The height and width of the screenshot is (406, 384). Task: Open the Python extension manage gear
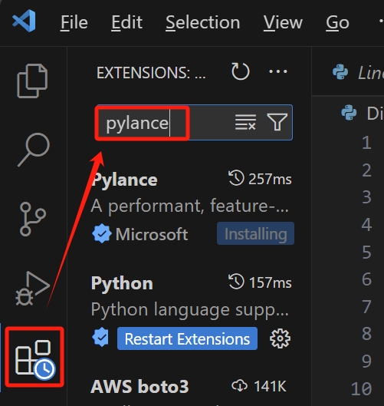tap(280, 338)
